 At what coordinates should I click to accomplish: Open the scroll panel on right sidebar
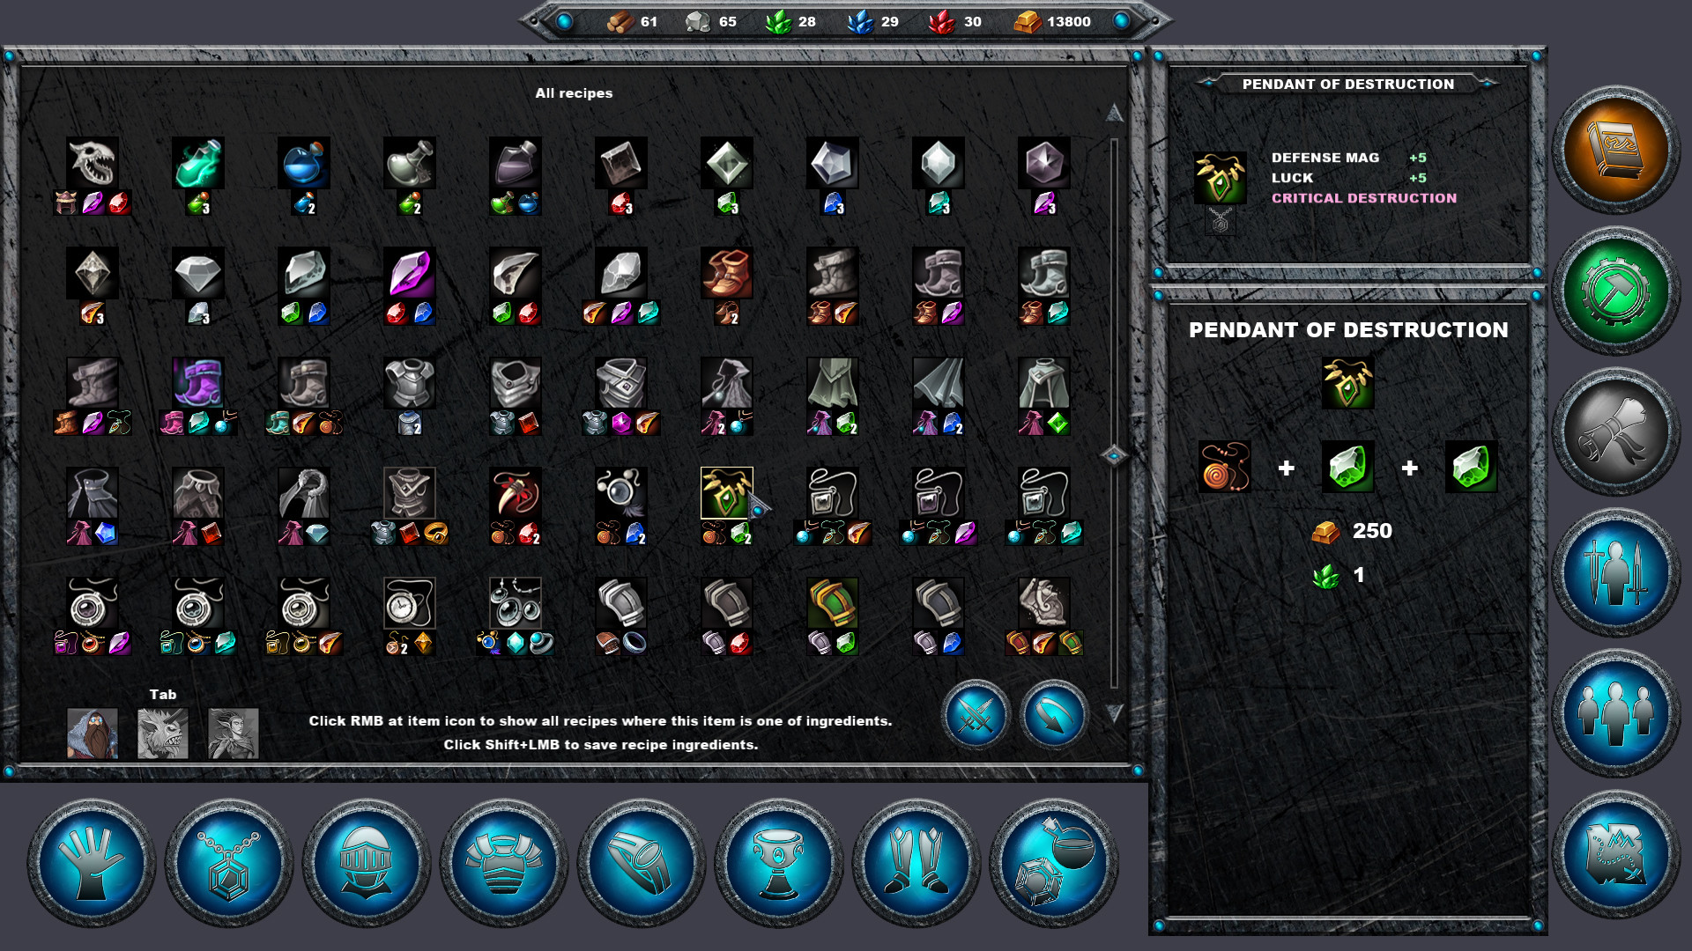[x=1618, y=431]
